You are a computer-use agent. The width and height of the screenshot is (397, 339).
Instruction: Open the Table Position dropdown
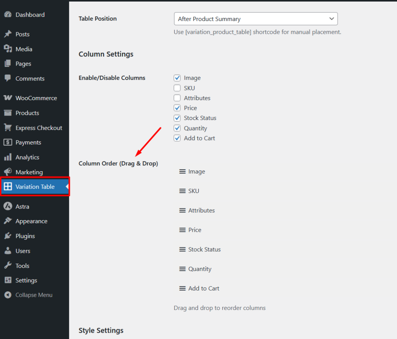(x=255, y=19)
